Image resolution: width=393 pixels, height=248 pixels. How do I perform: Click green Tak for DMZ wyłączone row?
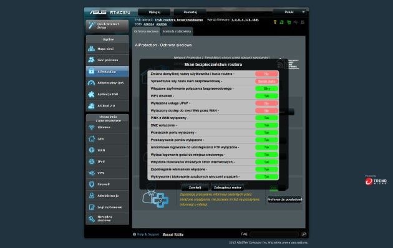pyautogui.click(x=267, y=125)
